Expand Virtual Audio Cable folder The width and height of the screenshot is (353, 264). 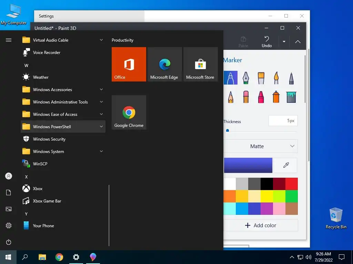pyautogui.click(x=63, y=40)
